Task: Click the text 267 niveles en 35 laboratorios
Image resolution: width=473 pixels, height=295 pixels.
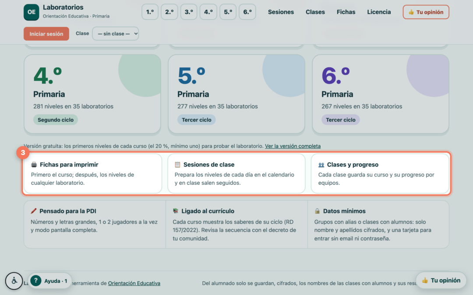Action: (362, 106)
